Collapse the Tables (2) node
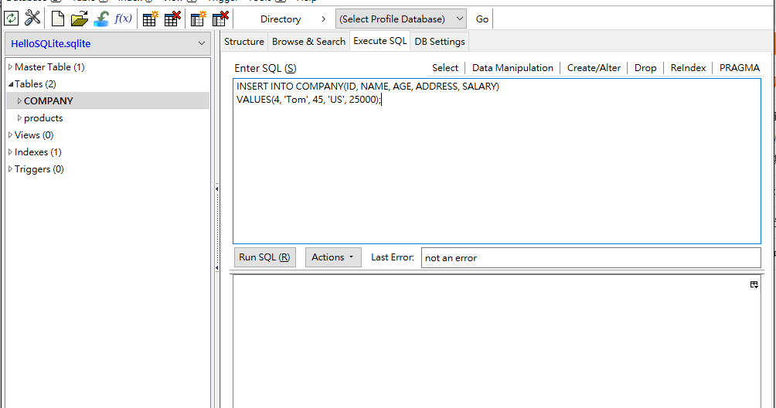This screenshot has width=776, height=408. click(x=10, y=84)
